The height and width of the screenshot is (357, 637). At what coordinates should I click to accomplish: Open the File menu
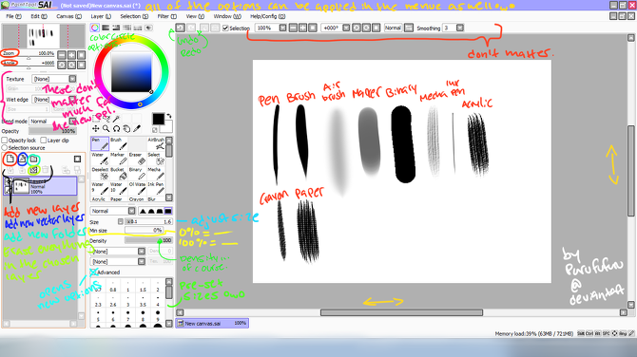(14, 16)
